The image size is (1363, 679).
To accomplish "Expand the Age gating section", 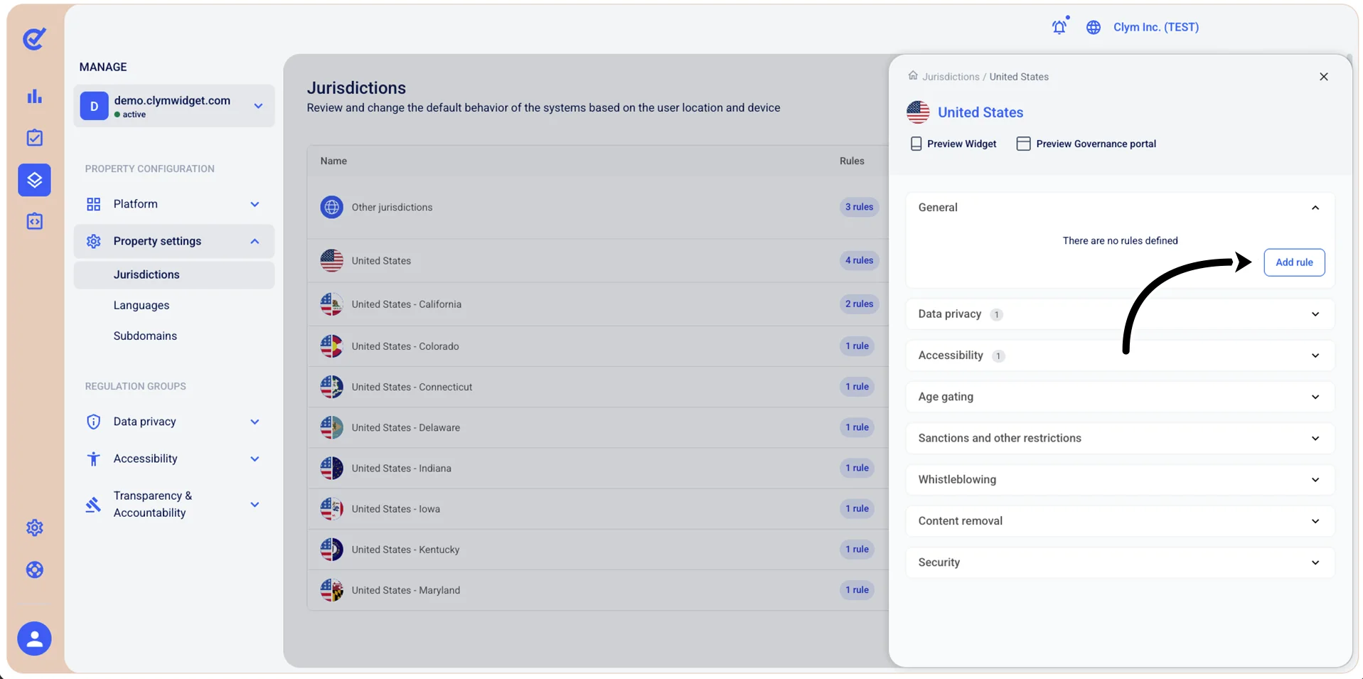I will tap(1120, 397).
